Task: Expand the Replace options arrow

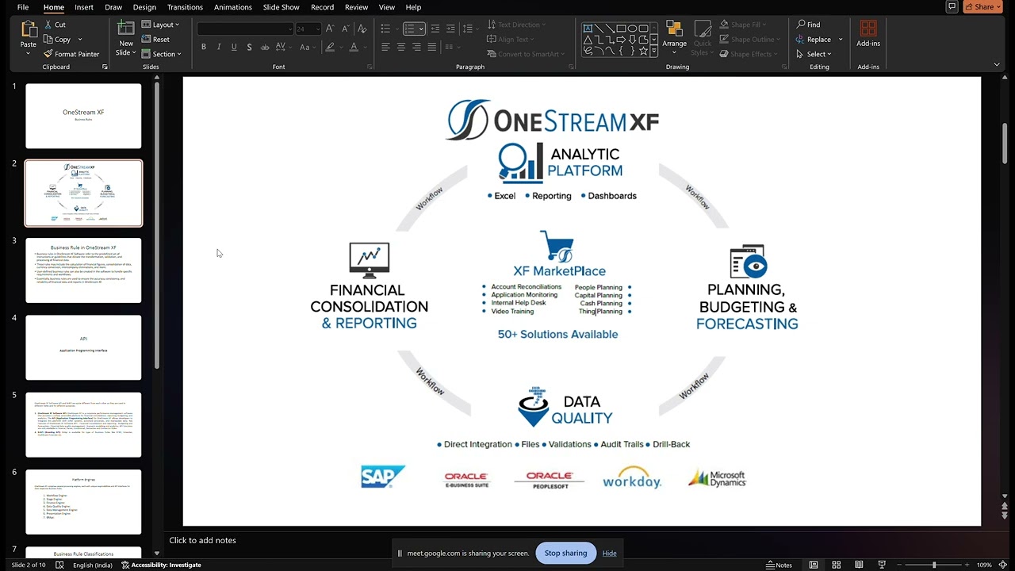Action: click(x=841, y=40)
